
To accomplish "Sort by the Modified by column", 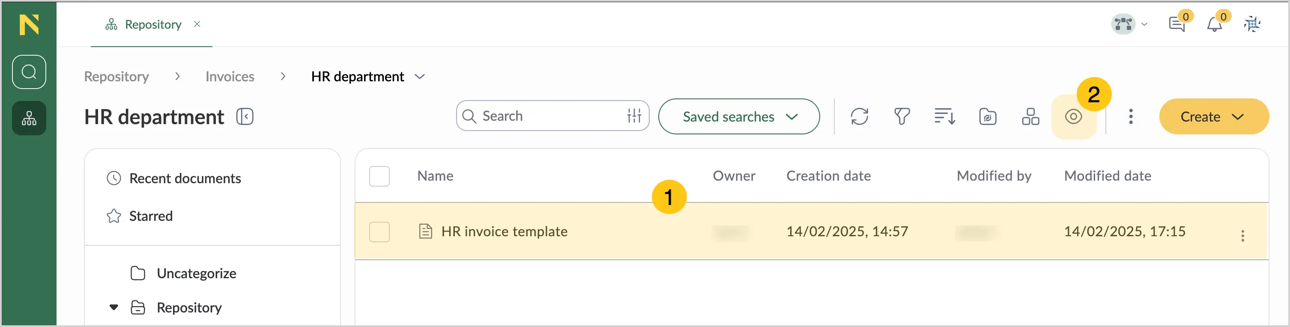I will (x=994, y=176).
